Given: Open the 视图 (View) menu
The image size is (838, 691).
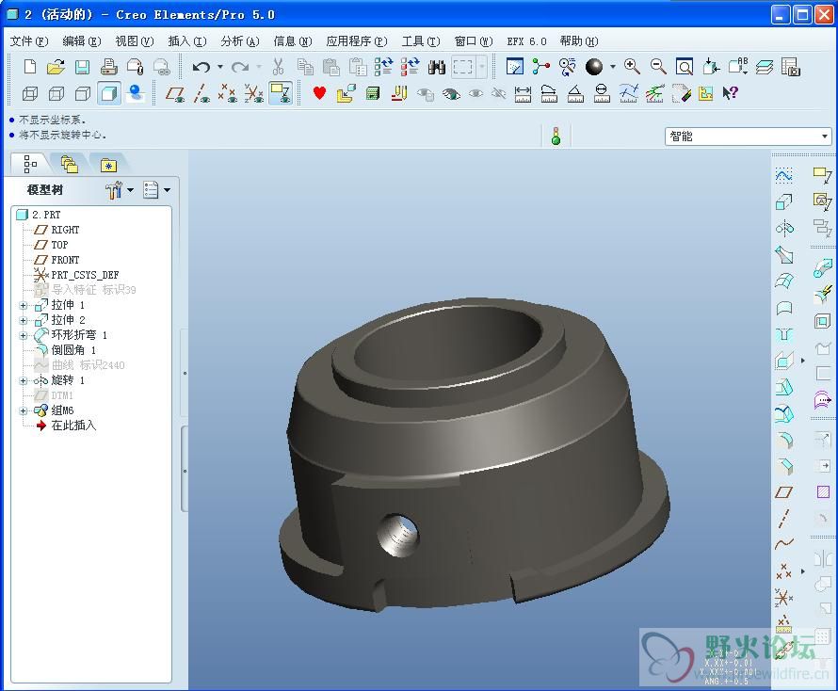Looking at the screenshot, I should tap(135, 41).
